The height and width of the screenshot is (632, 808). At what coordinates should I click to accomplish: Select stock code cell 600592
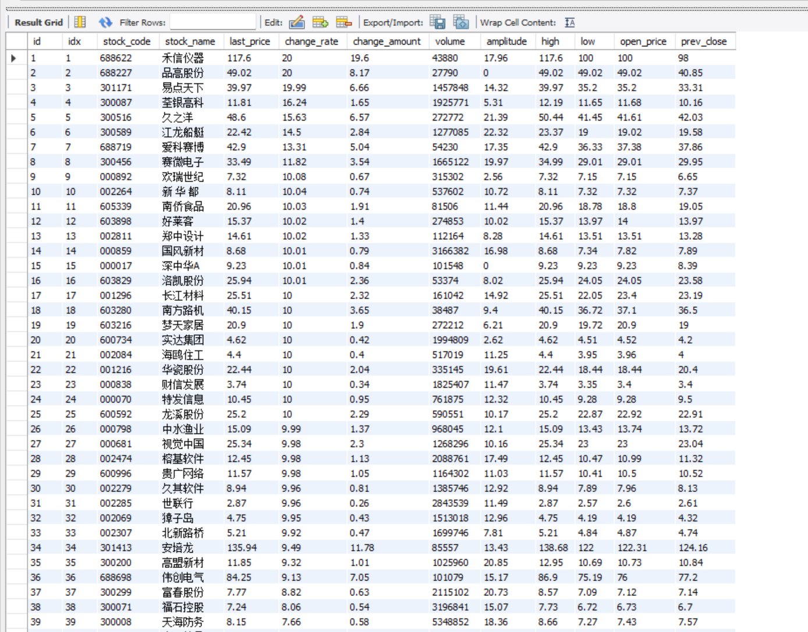[128, 414]
